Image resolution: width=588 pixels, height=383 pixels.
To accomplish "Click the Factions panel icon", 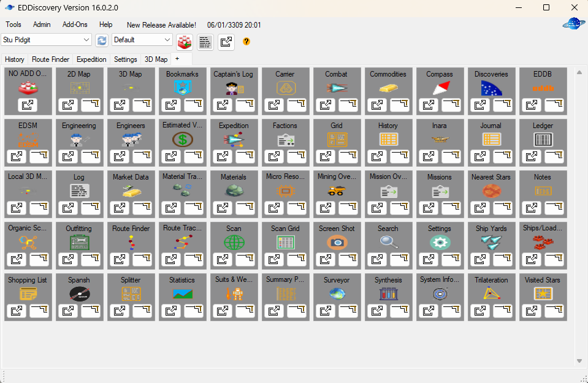I will coord(286,140).
